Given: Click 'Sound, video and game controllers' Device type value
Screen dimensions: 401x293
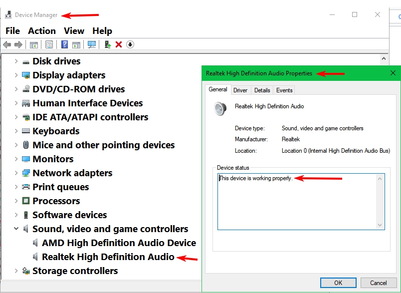Looking at the screenshot, I should point(323,128).
